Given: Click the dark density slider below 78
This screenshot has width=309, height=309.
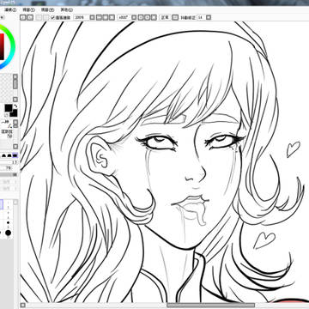Looking at the screenshot, I should coord(9,174).
